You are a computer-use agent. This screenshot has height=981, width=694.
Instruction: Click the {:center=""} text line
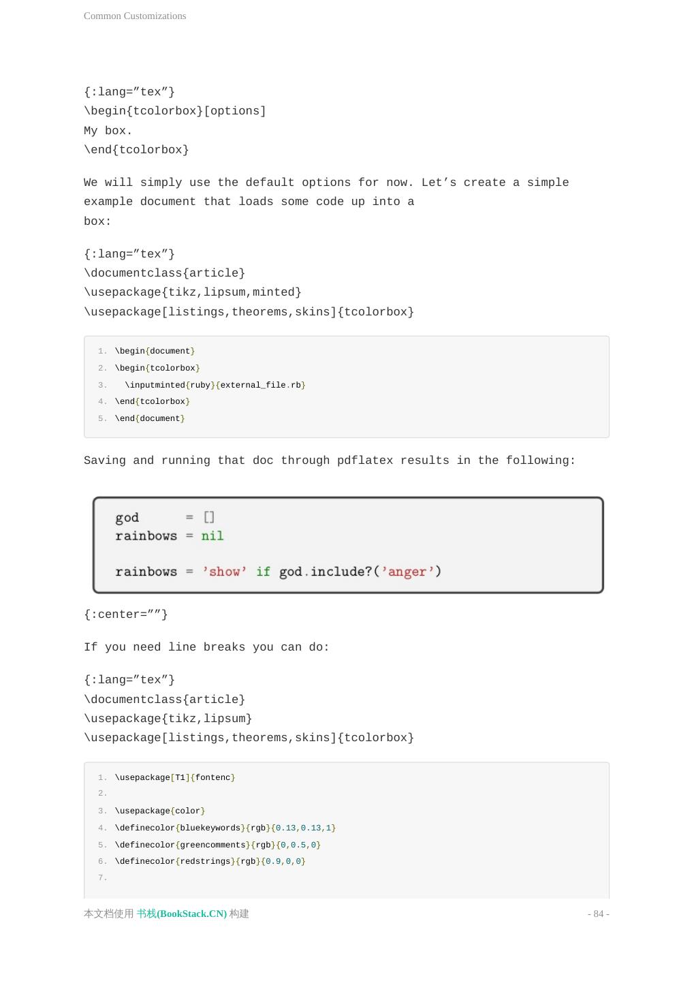(x=126, y=614)
